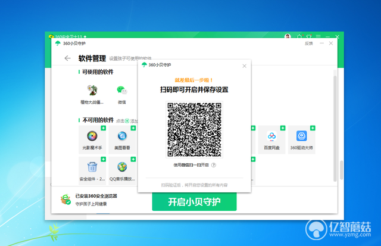
Task: Select the QQ音乐播放 app icon
Action: click(x=122, y=167)
